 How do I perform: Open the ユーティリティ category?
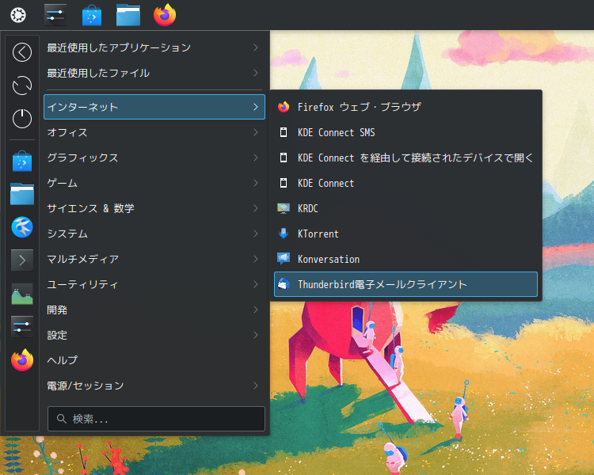(x=154, y=284)
